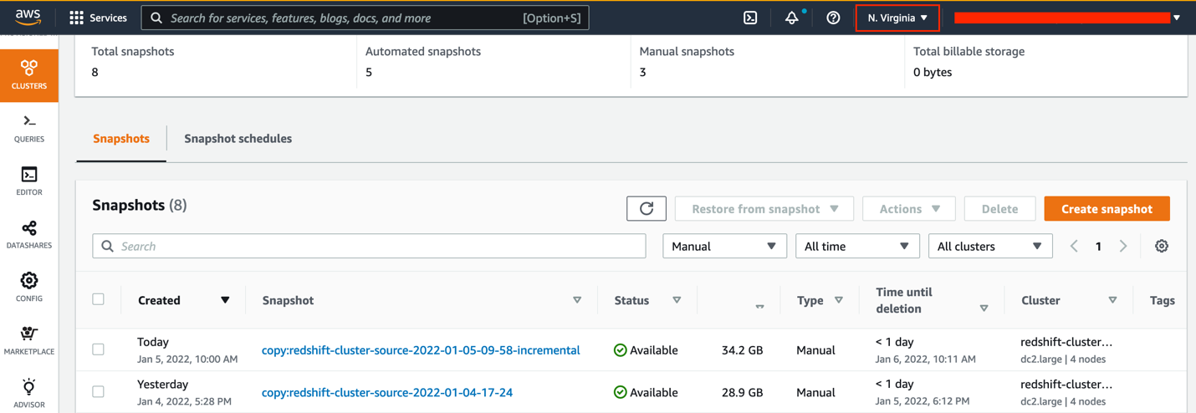Sort by the unlabeled size column arrow
1196x413 pixels.
759,307
